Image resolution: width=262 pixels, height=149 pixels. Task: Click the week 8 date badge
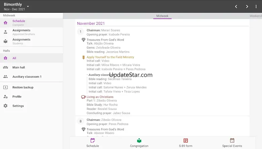(80, 121)
